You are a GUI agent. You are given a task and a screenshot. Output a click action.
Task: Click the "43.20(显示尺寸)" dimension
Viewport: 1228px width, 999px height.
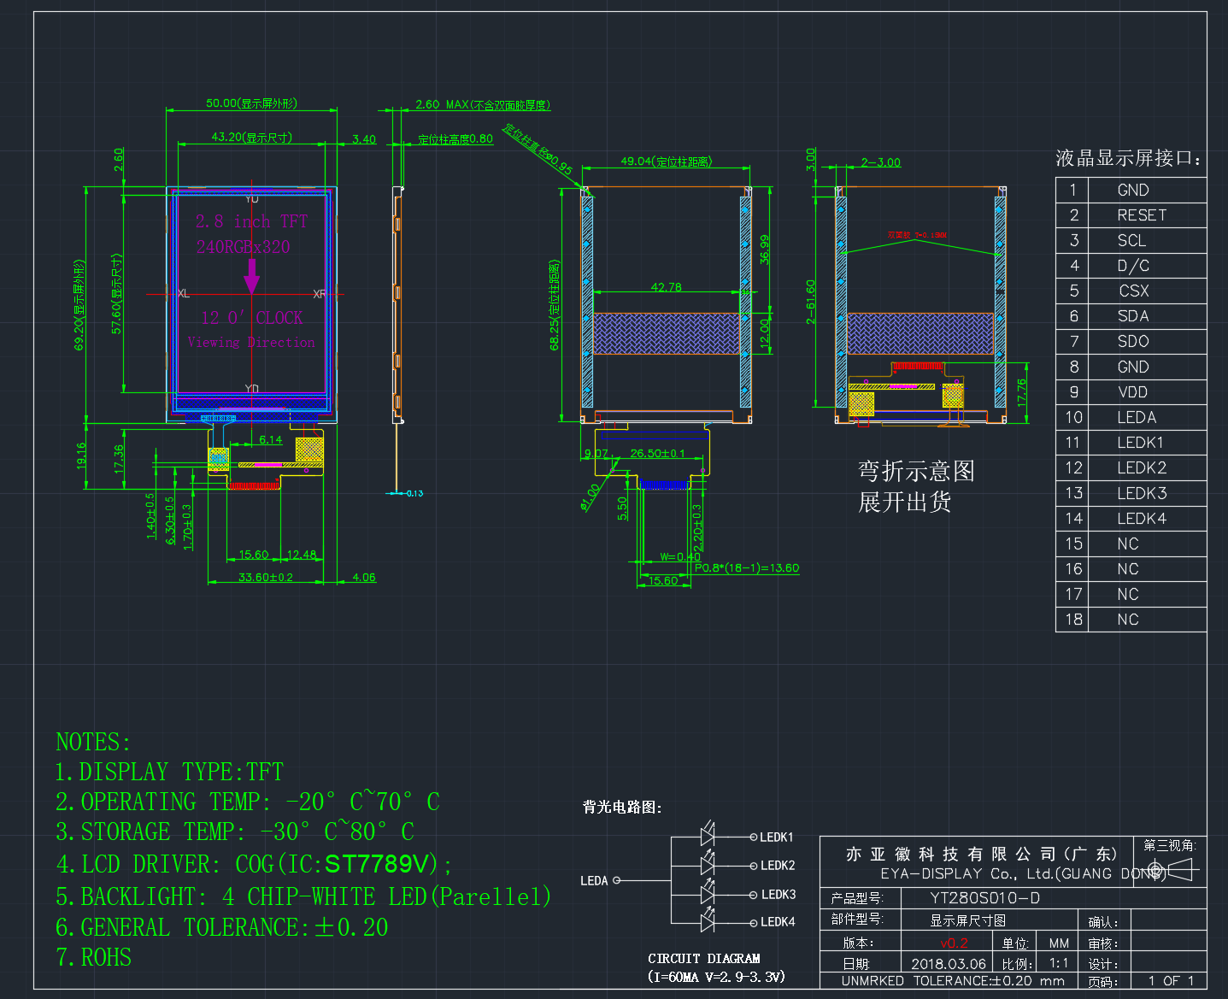[252, 138]
